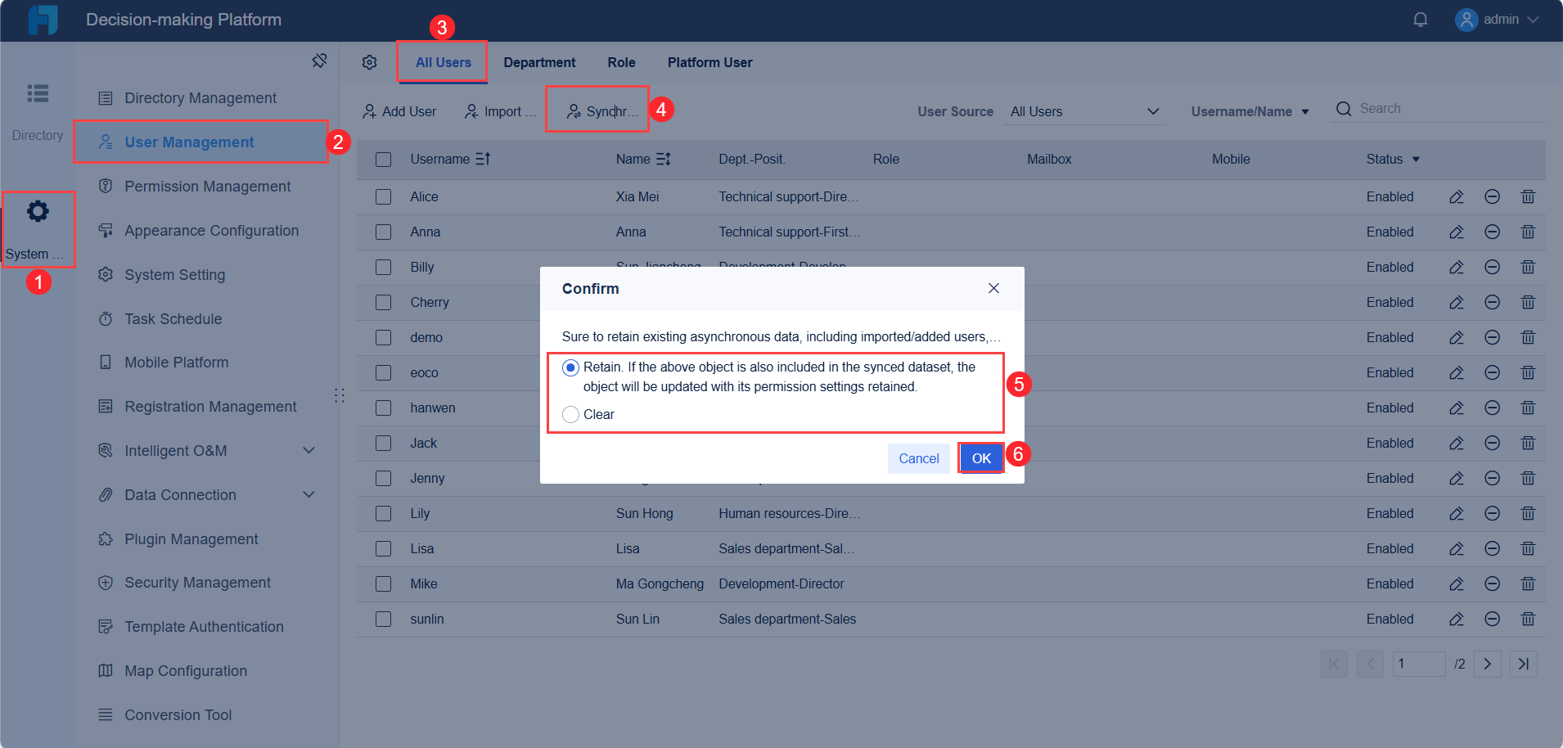
Task: Click the page number input field
Action: (x=1419, y=664)
